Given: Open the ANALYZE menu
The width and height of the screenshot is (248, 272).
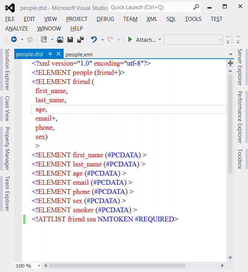Looking at the screenshot, I should [x=16, y=28].
